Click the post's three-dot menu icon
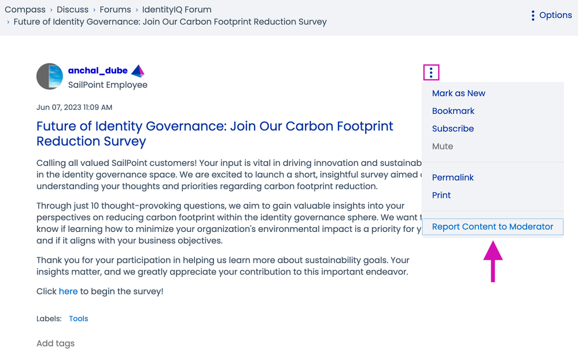This screenshot has width=578, height=354. click(431, 72)
